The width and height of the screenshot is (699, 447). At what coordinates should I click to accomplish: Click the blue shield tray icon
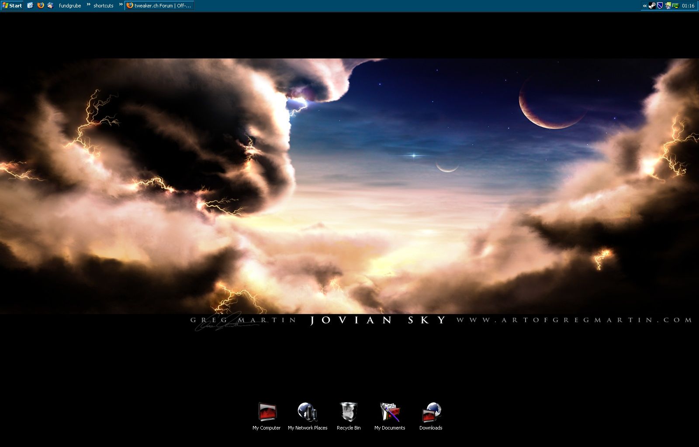point(660,6)
